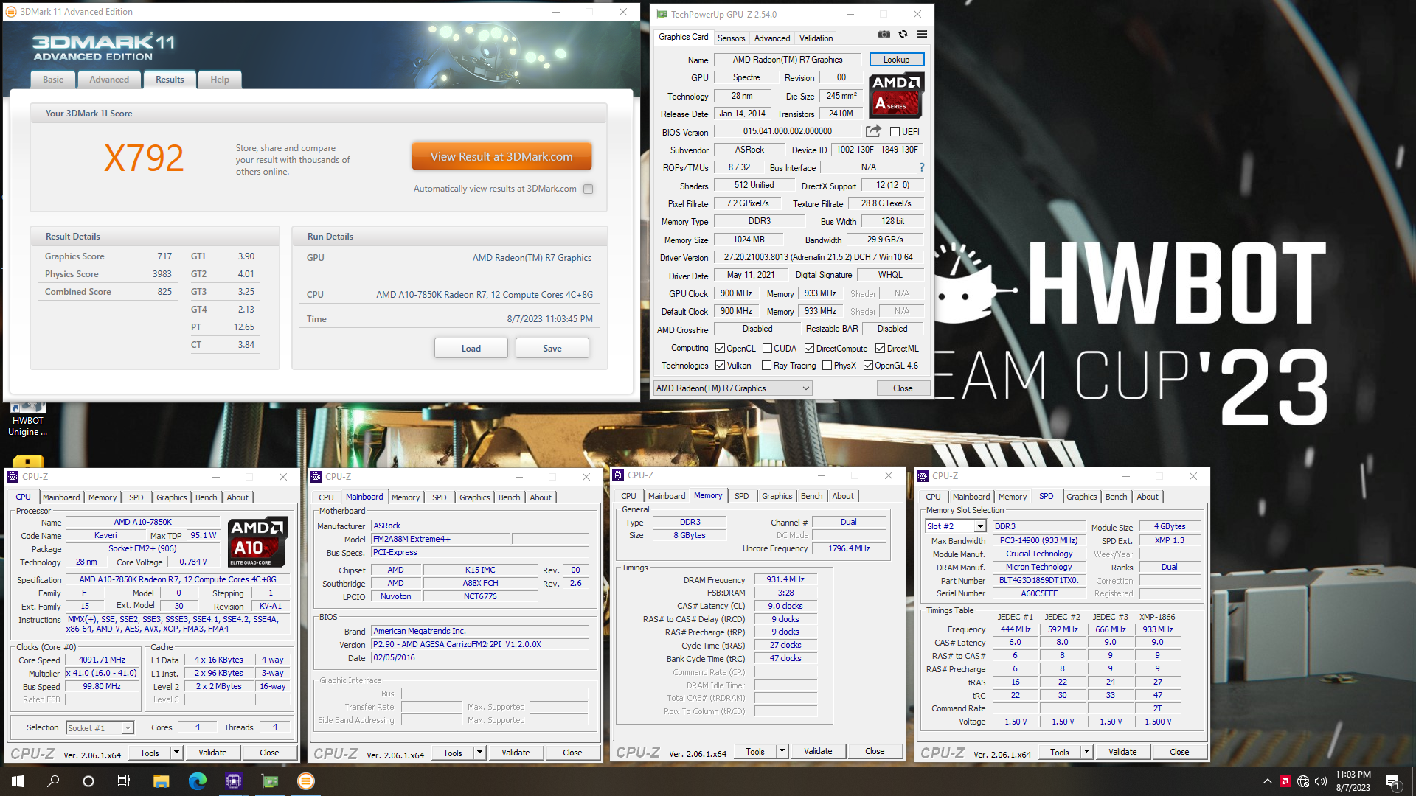The width and height of the screenshot is (1416, 796).
Task: Expand Tools arrow in CPU-Z Memory window
Action: click(x=782, y=751)
